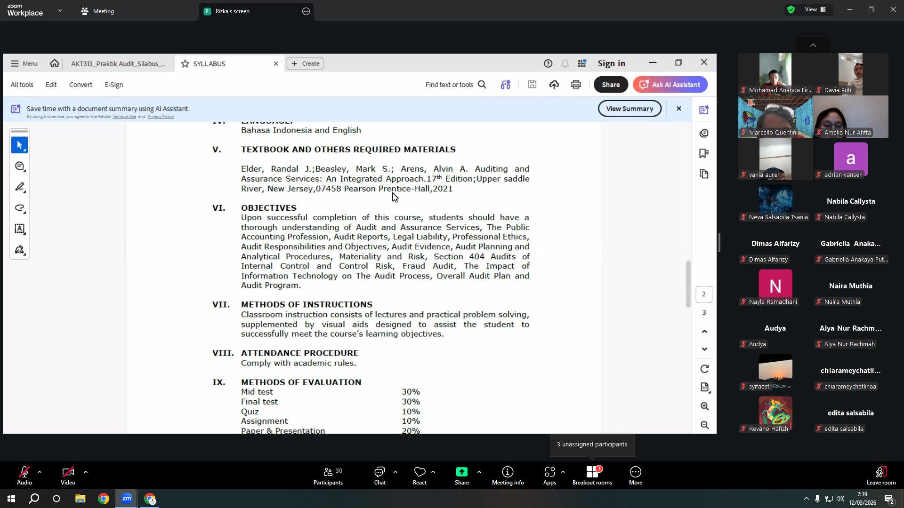Go to the previous PDF page
Image resolution: width=904 pixels, height=508 pixels.
coord(704,332)
